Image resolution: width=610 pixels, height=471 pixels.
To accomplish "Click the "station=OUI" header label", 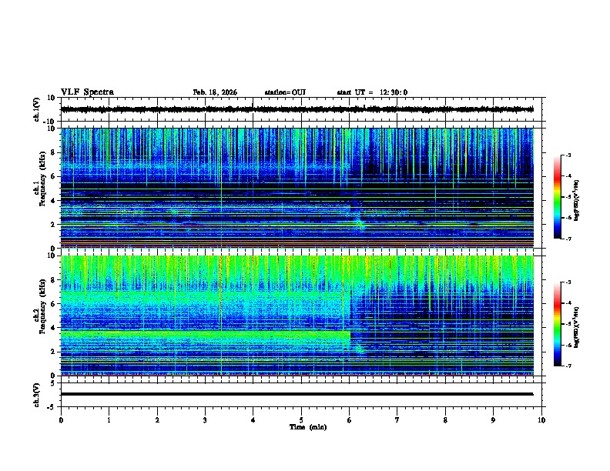I will [x=285, y=92].
